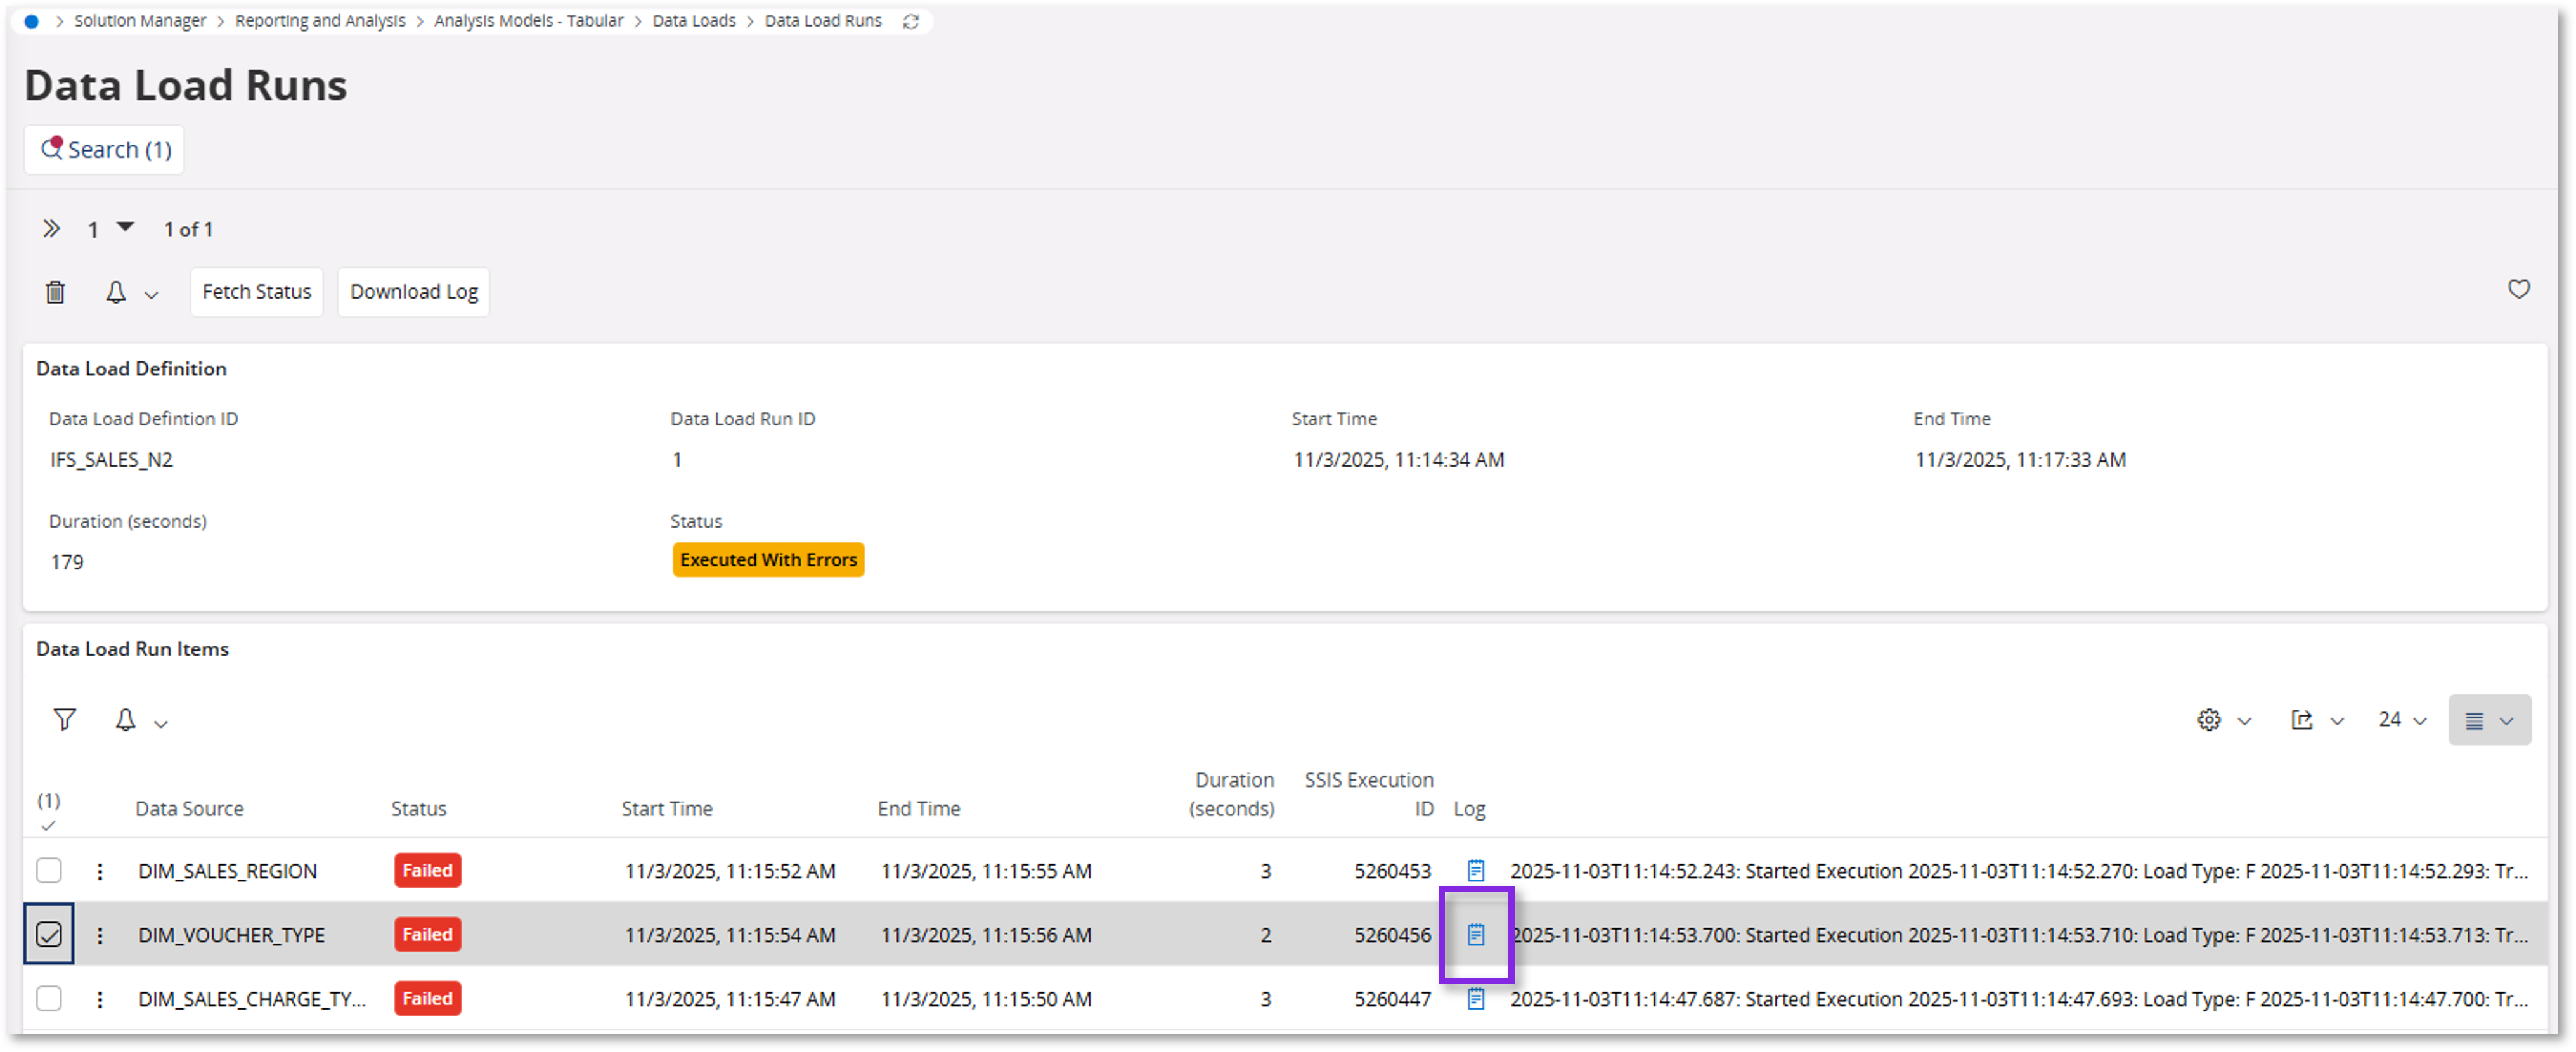
Task: Click SSIS Execution ID 5260453 cell
Action: click(1392, 872)
